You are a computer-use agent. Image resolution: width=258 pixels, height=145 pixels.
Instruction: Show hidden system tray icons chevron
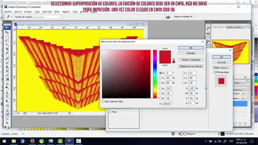pyautogui.click(x=206, y=141)
